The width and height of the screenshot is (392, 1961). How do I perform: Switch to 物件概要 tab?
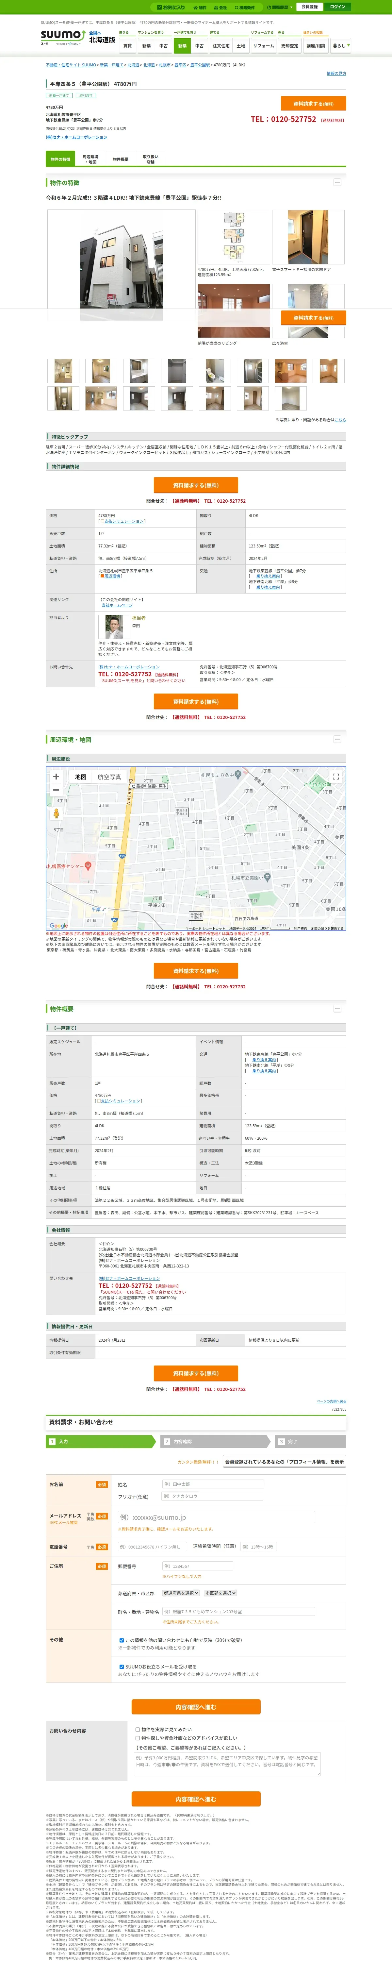(120, 159)
